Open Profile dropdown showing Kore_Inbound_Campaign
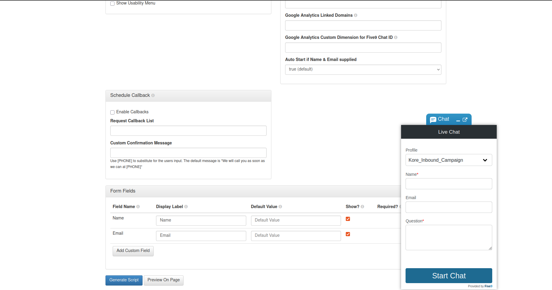 point(449,160)
